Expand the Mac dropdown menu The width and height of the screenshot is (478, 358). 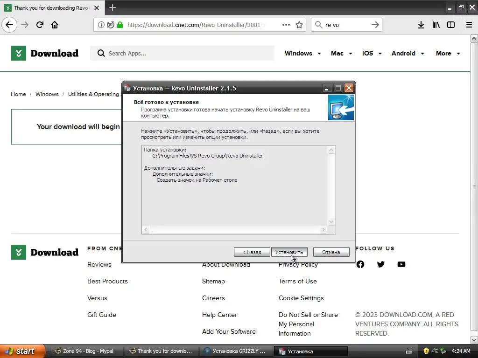coord(342,53)
